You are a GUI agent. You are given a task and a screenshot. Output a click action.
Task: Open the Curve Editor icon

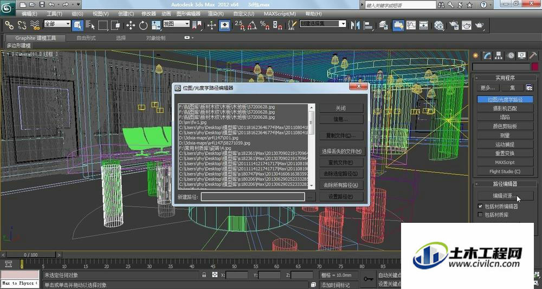411,25
